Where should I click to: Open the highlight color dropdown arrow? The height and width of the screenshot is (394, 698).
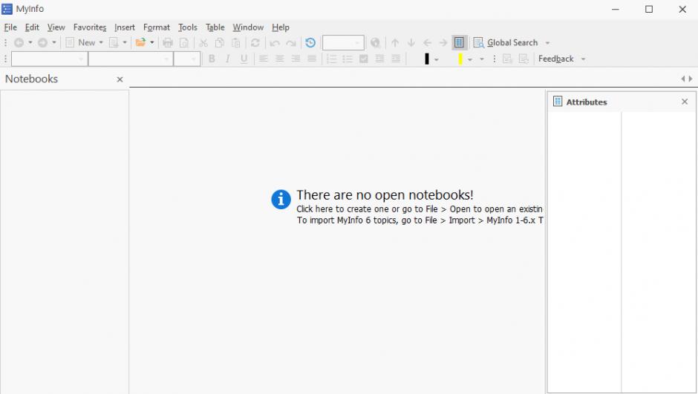(469, 59)
